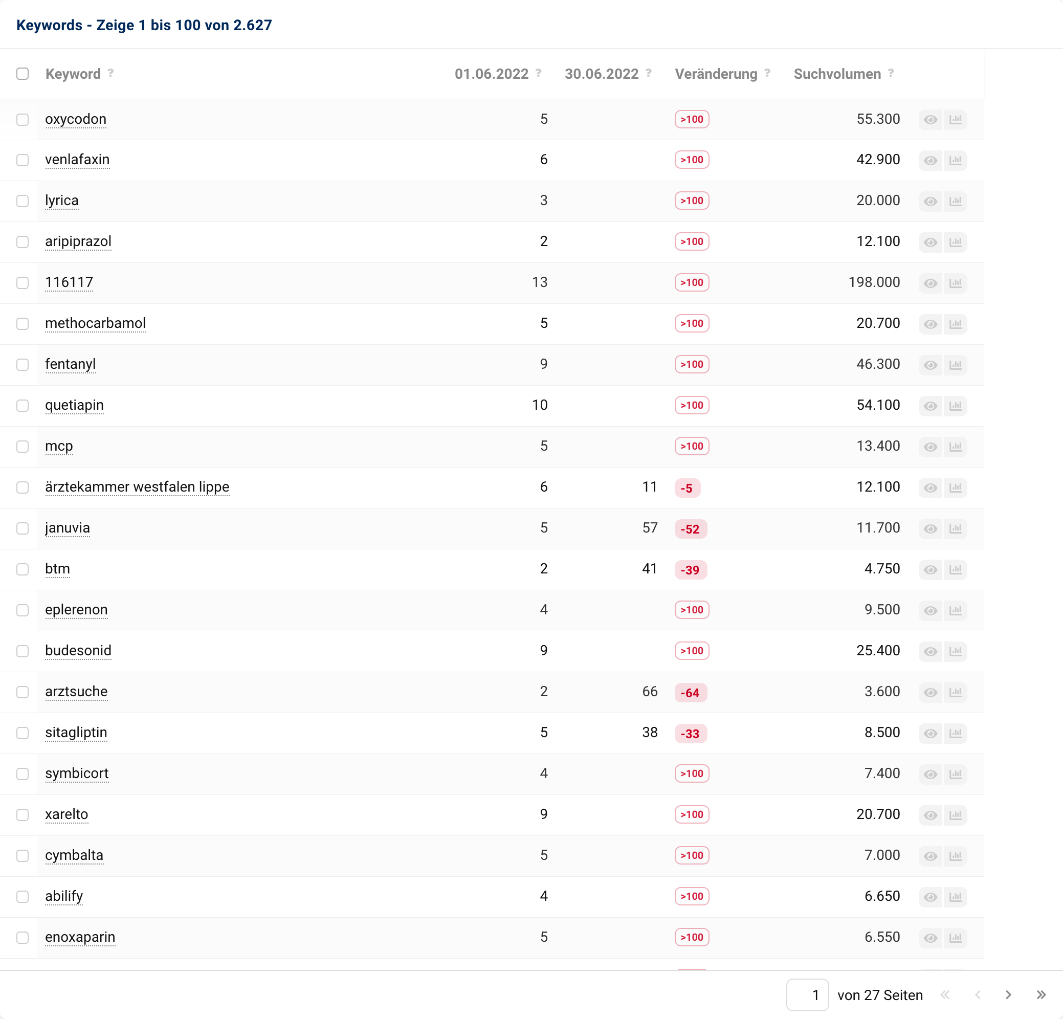Sort by the 01.06.2022 column header
This screenshot has width=1063, height=1019.
point(491,74)
